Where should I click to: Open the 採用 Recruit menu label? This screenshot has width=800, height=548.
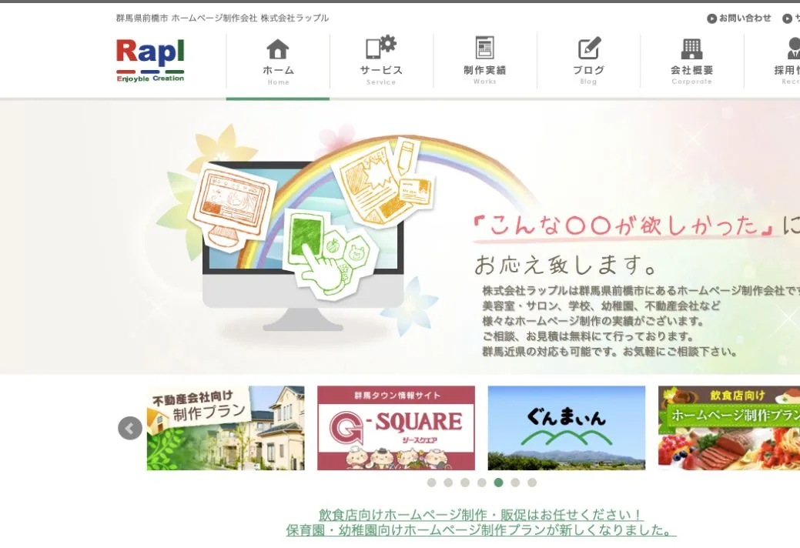[787, 75]
